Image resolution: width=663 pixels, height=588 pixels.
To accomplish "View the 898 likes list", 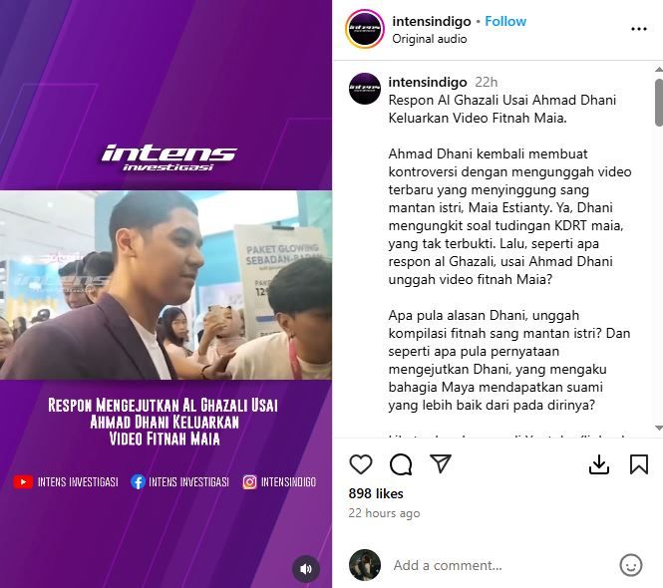I will click(376, 493).
